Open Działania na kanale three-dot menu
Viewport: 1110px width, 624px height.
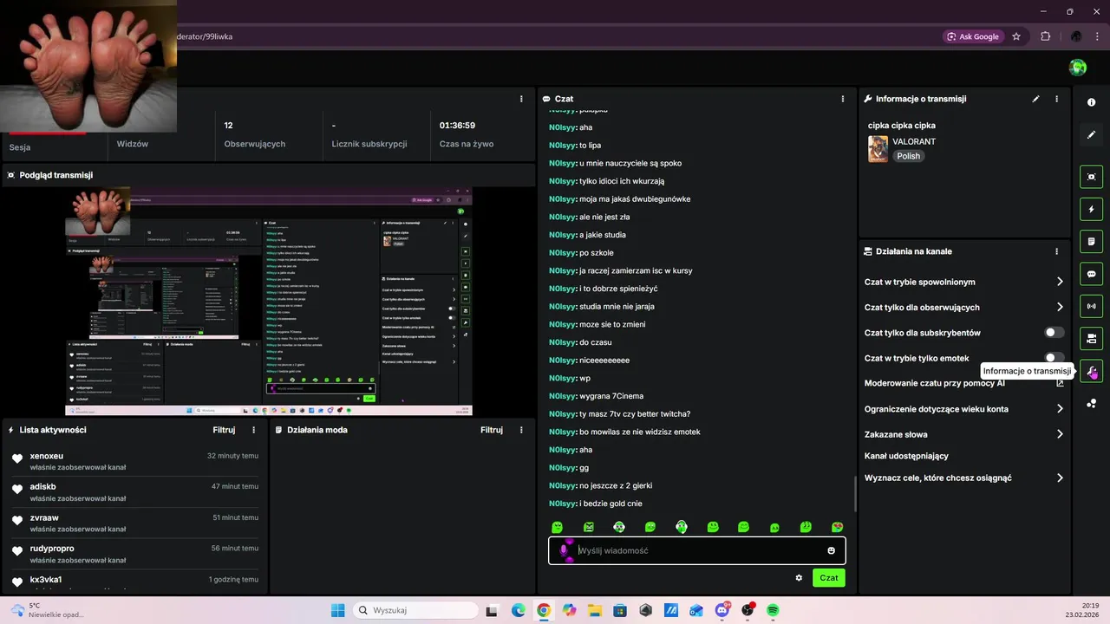coord(1056,251)
